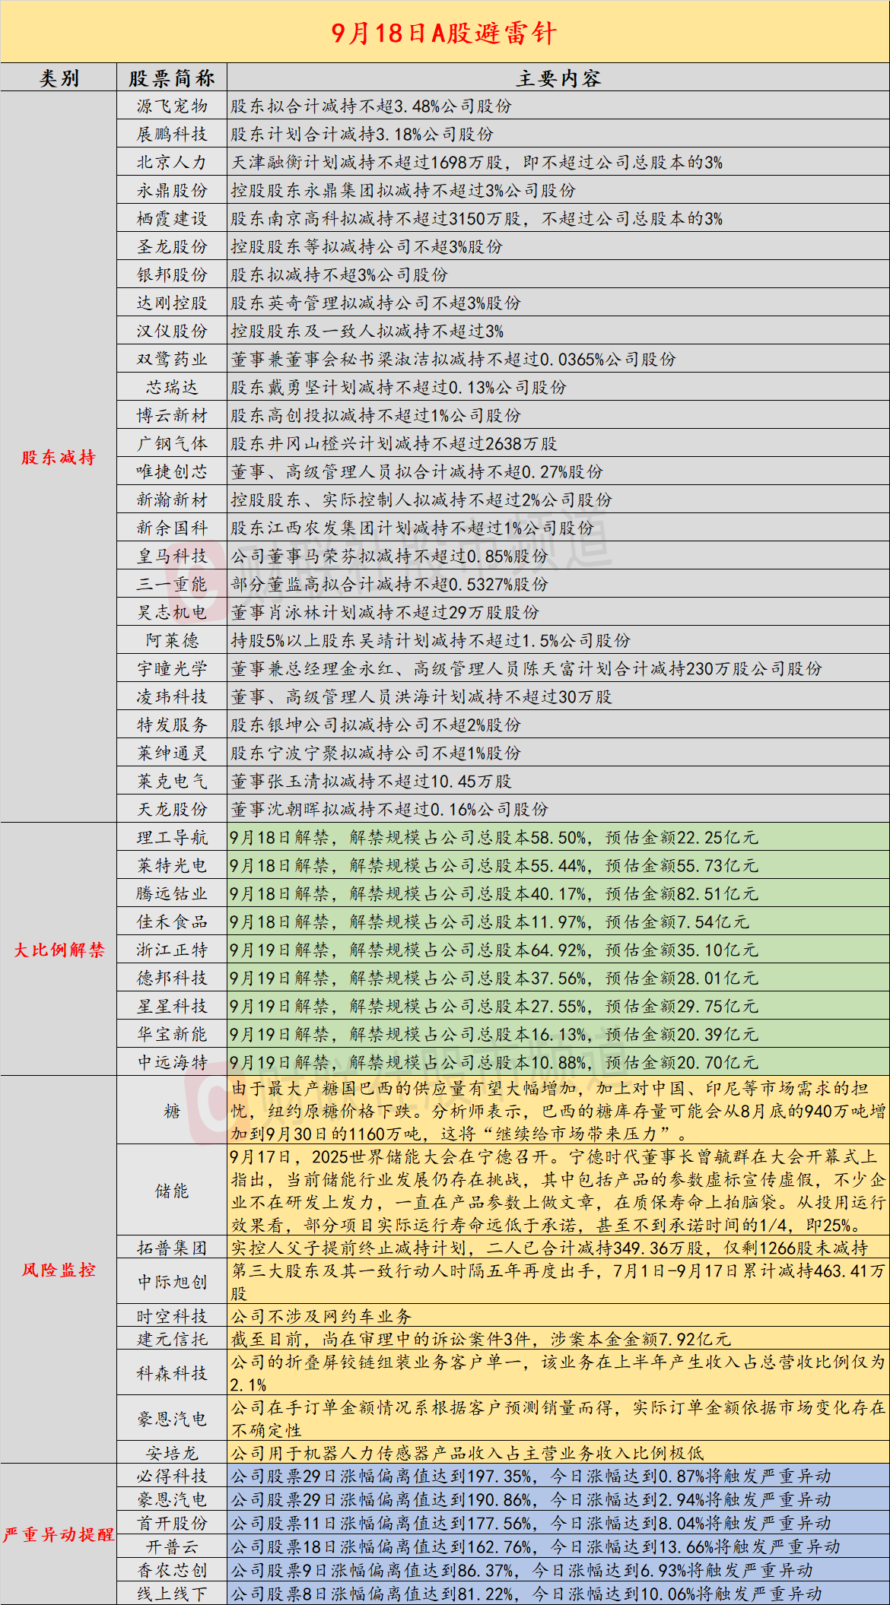Click the 双鹭药业 stock name cell
This screenshot has height=1605, width=890.
click(172, 359)
